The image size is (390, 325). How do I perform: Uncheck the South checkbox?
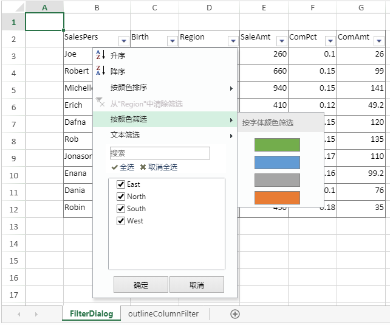tap(121, 209)
